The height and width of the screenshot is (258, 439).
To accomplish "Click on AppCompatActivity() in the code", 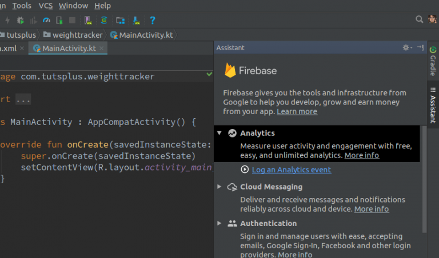I will [137, 122].
